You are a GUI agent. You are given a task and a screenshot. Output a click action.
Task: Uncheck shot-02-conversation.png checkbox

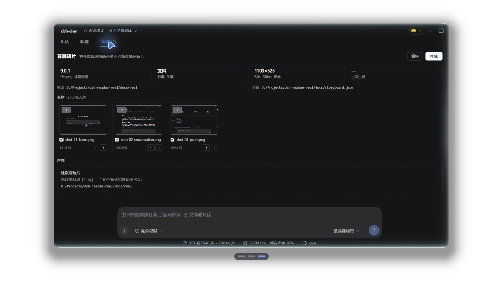(x=117, y=139)
